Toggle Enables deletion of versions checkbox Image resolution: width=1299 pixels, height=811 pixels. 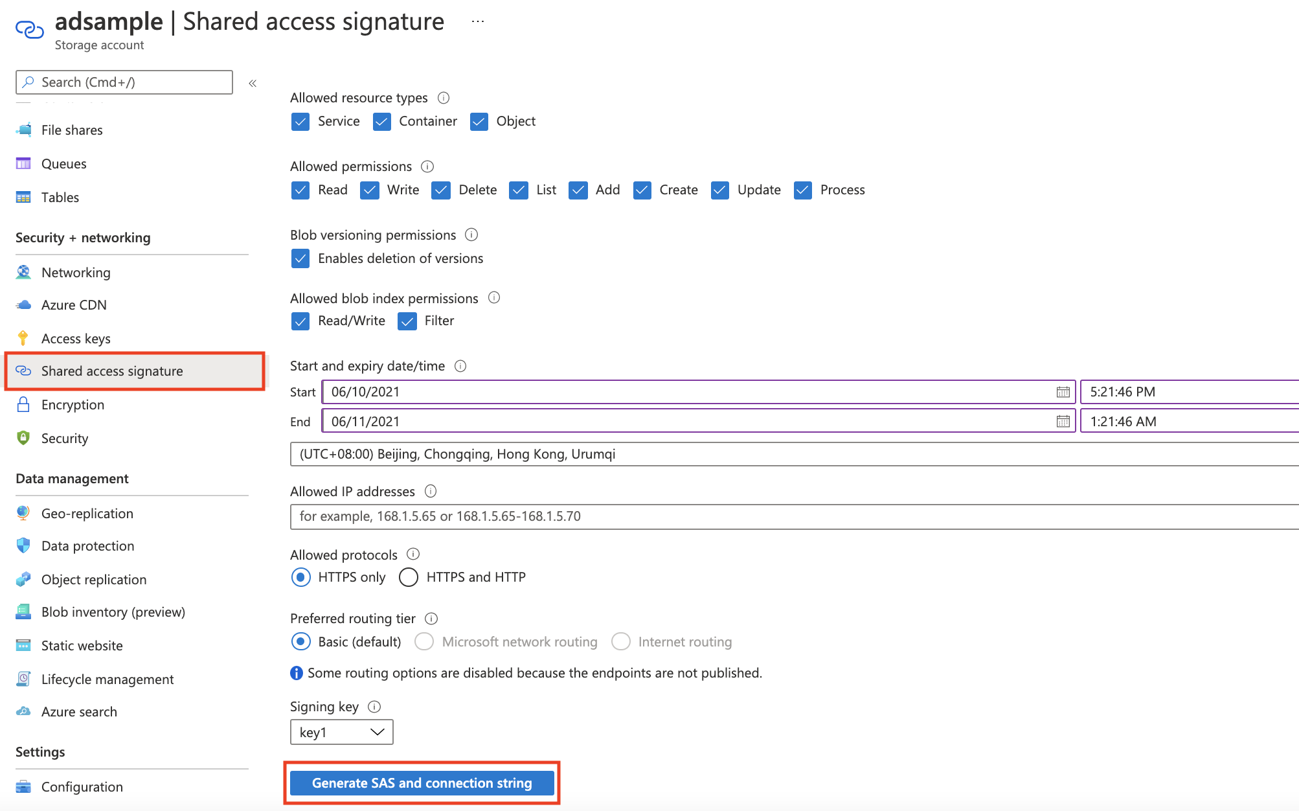300,259
